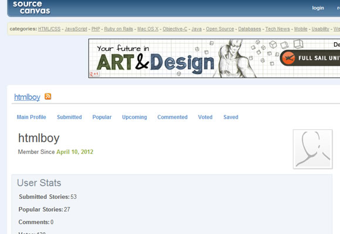Screen dimensions: 340x234
Task: Browse the JavaScript category
Action: point(76,29)
